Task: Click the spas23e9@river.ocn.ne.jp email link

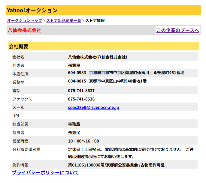Action: 93,107
